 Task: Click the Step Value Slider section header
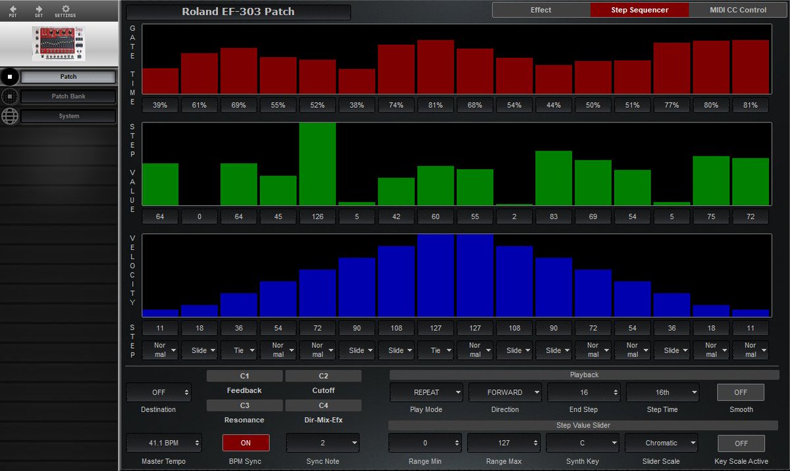click(584, 426)
